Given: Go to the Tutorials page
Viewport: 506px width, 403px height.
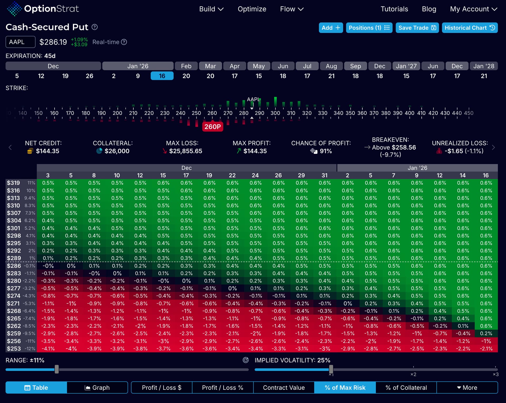Looking at the screenshot, I should [394, 9].
